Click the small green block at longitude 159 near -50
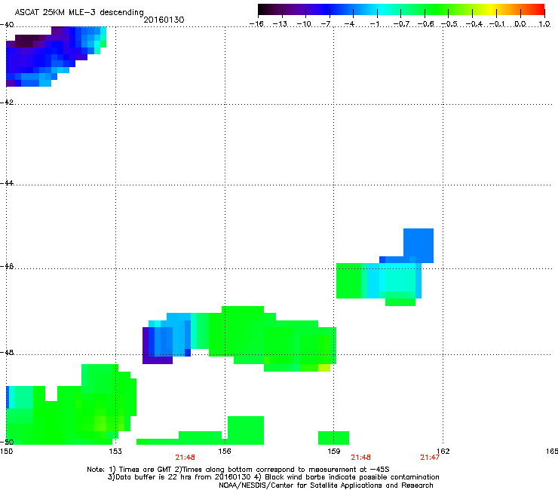The width and height of the screenshot is (558, 490). [333, 438]
